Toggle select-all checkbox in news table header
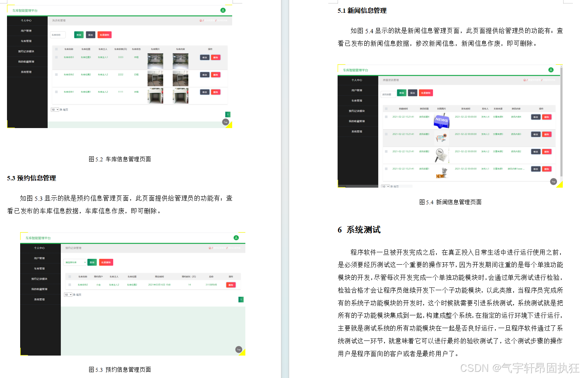Image resolution: width=581 pixels, height=378 pixels. coord(386,109)
